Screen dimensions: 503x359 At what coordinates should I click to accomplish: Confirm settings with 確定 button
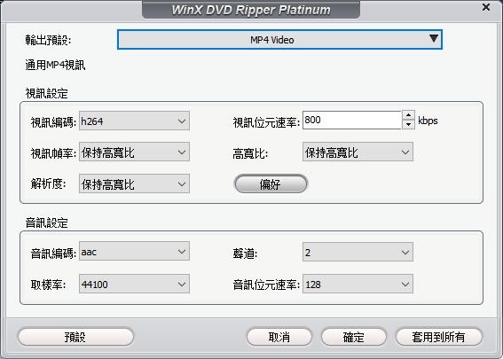point(353,337)
